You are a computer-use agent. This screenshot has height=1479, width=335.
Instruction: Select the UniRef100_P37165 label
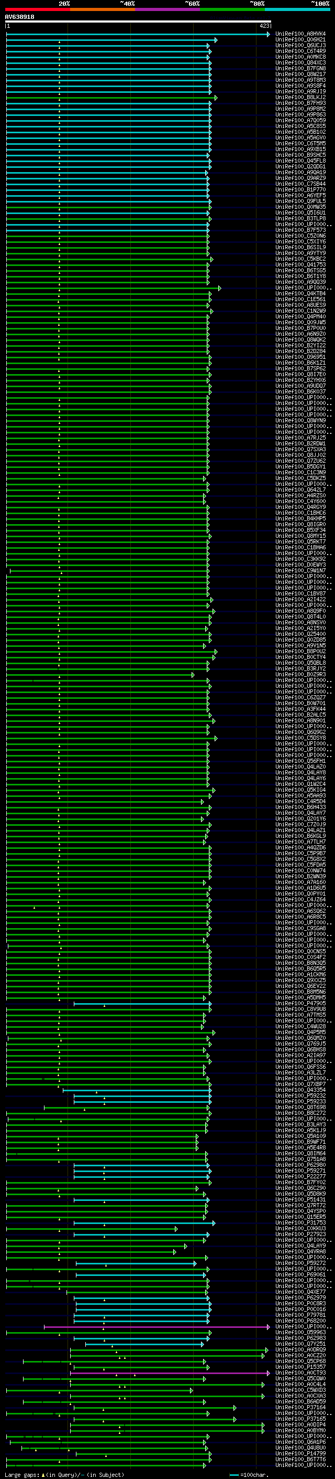(x=300, y=1419)
